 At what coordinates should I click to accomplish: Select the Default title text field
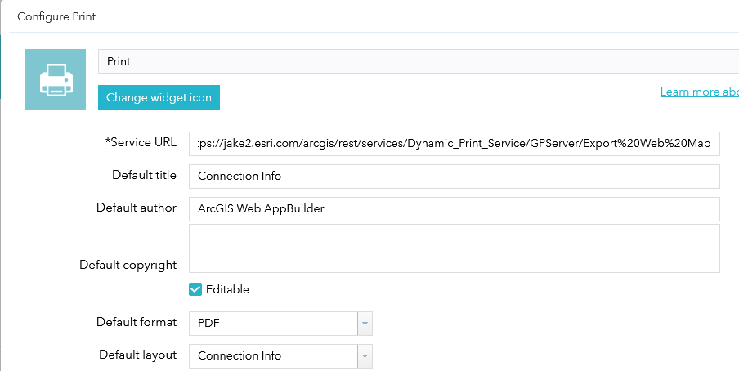point(454,177)
